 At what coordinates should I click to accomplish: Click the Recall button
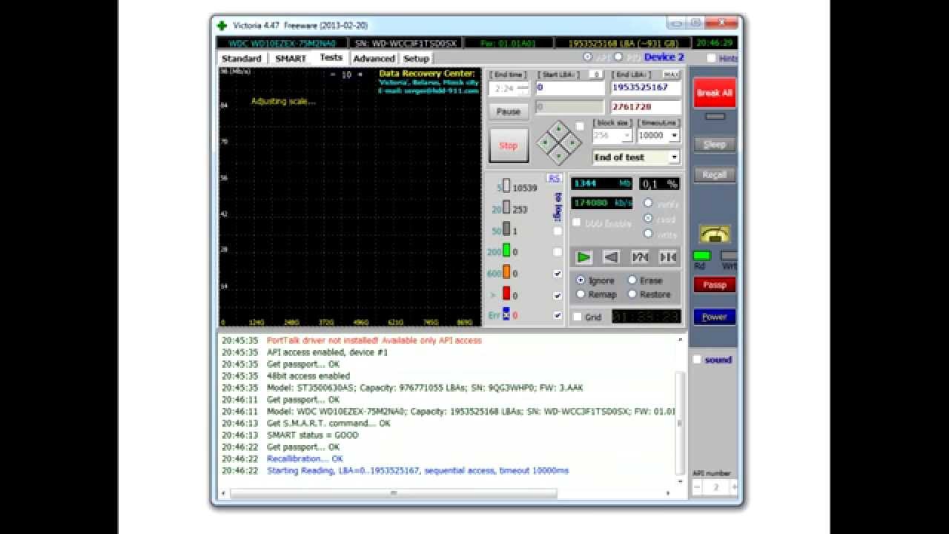coord(715,175)
